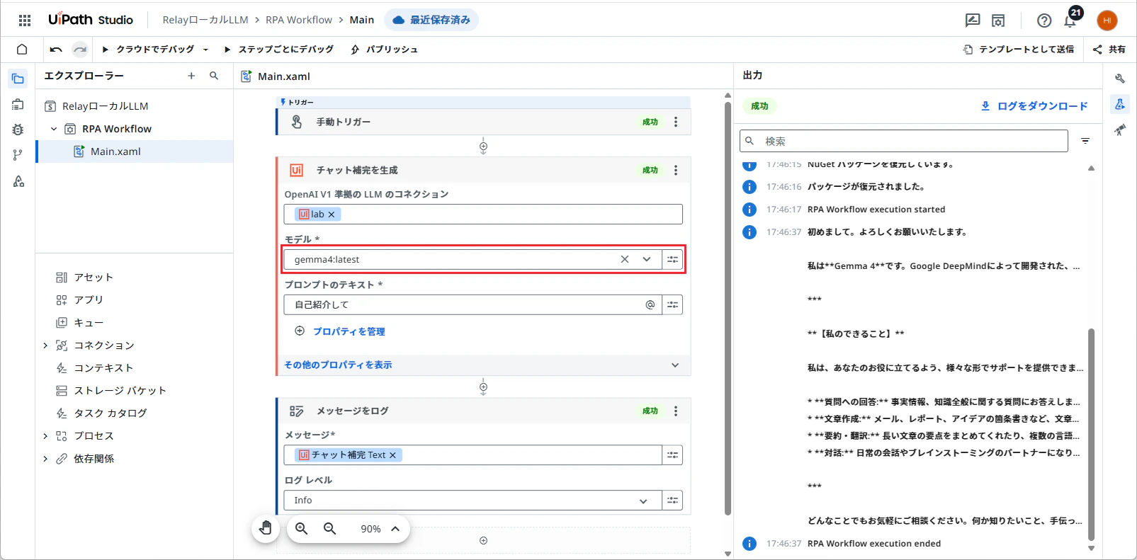
Task: Add activity between trigger and chat completion
Action: [x=483, y=147]
